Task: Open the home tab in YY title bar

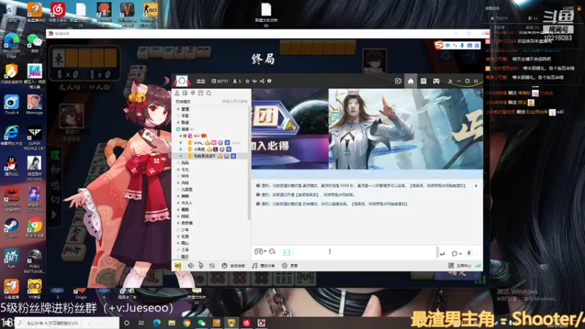Action: (x=410, y=81)
